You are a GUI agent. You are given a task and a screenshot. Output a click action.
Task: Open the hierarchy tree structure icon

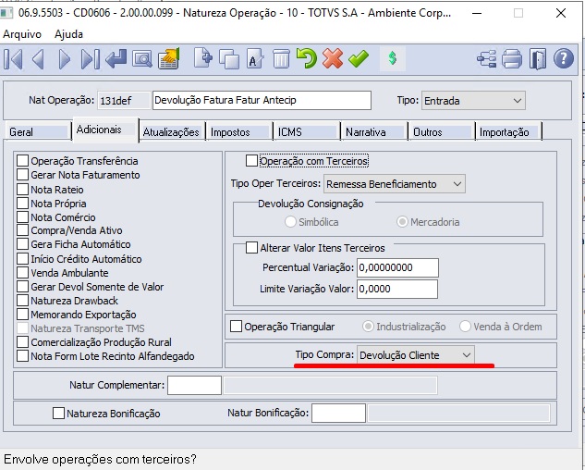click(x=487, y=59)
